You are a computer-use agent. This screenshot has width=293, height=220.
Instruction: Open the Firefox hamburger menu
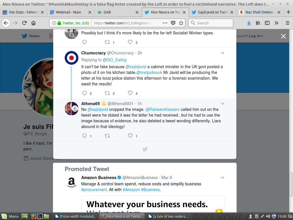[287, 23]
